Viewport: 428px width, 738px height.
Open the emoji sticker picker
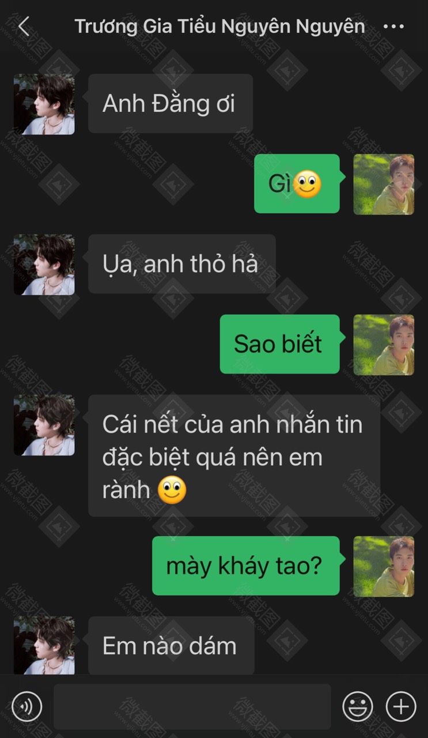pos(358,706)
